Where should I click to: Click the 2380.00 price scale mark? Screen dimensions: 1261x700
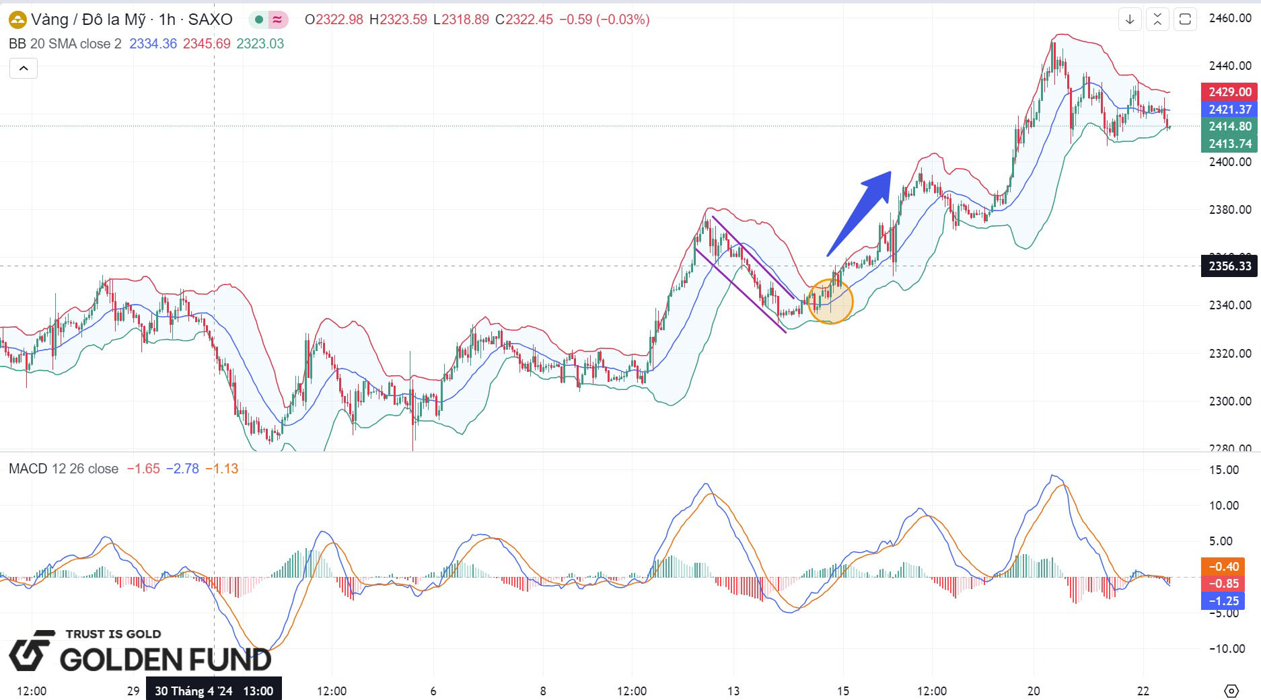(x=1230, y=210)
